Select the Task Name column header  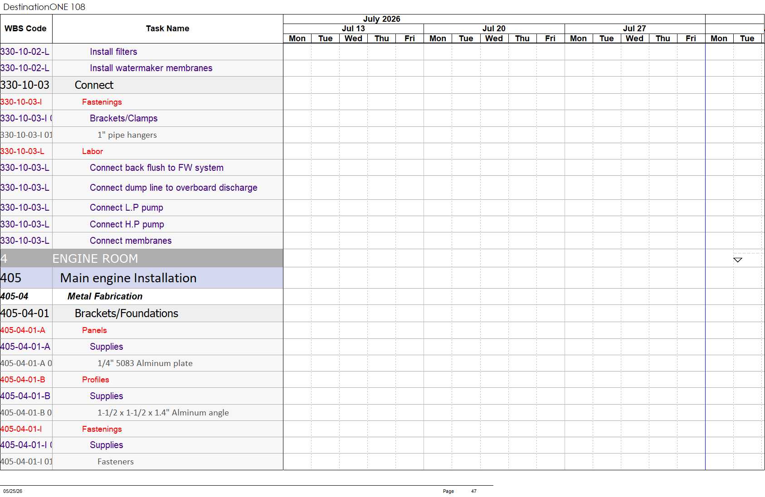[x=168, y=29]
